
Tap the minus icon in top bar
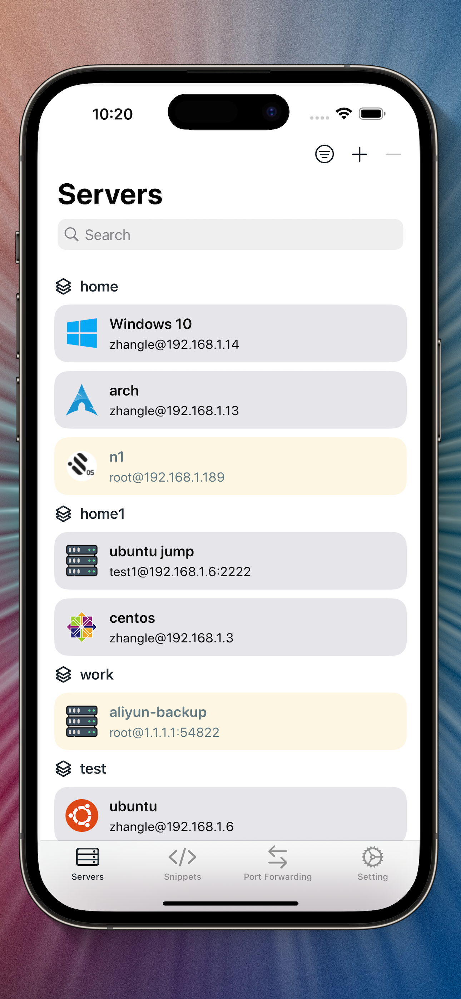tap(393, 154)
